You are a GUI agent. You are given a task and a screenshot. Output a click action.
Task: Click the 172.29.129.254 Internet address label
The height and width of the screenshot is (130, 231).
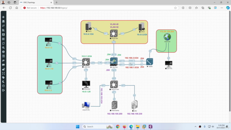(167, 31)
